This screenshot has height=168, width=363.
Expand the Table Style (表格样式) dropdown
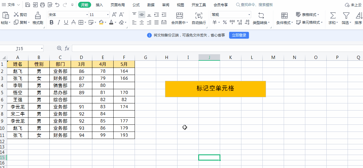tap(318, 15)
